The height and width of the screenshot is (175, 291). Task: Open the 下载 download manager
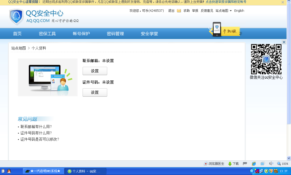click(x=233, y=164)
